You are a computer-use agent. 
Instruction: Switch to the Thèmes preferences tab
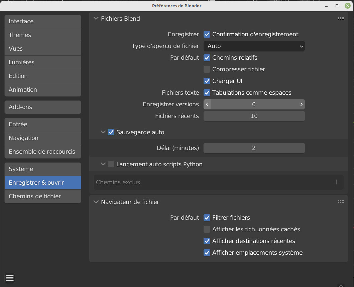[43, 35]
